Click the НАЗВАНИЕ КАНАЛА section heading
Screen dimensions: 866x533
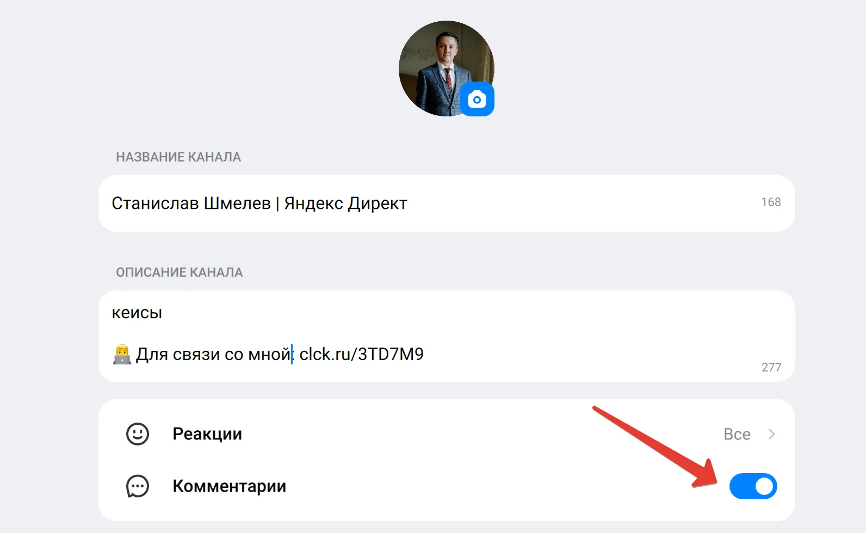pyautogui.click(x=178, y=157)
